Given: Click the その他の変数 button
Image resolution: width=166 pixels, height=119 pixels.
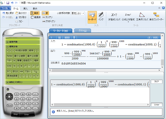Looking at the screenshot, I should 21,51.
